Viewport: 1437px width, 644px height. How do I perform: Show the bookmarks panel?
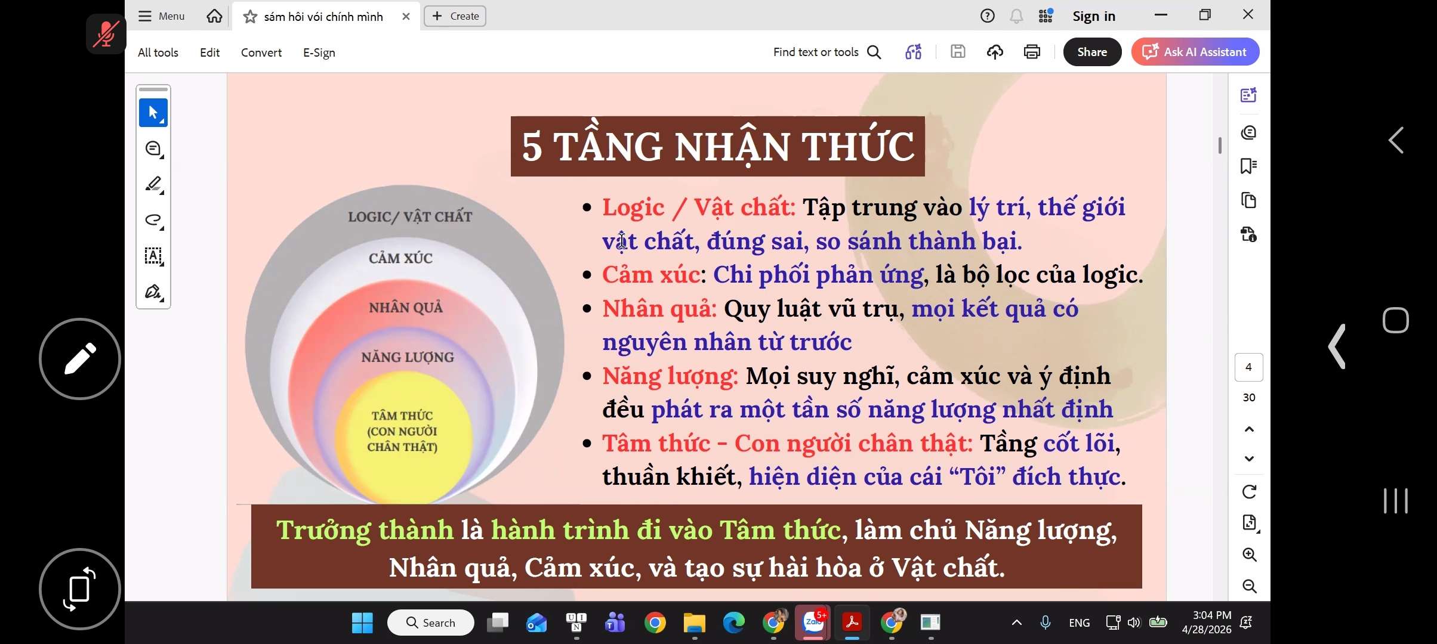click(1248, 166)
